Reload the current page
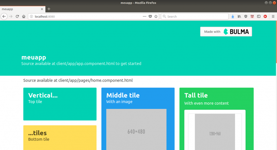This screenshot has height=150, width=277. (x=17, y=16)
